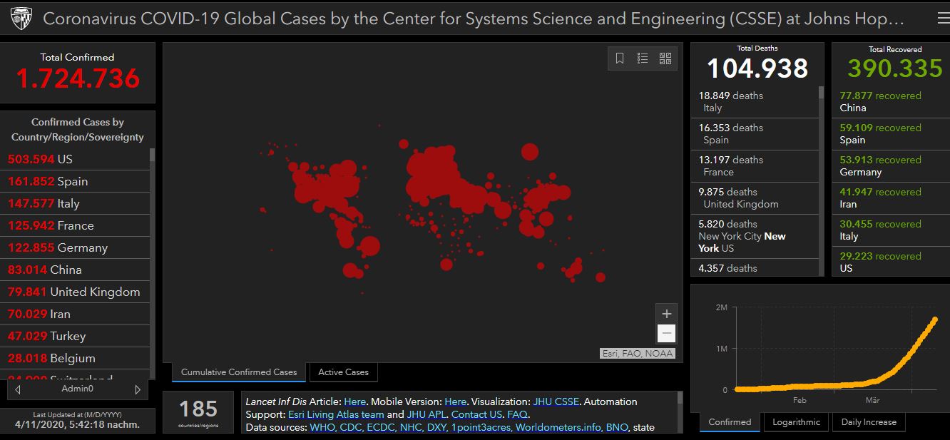Switch to the Active Cases tab
The width and height of the screenshot is (950, 440).
pyautogui.click(x=343, y=372)
